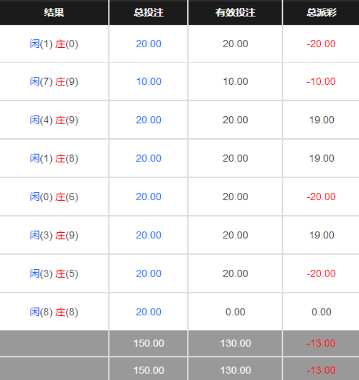Click the blue 10.00 total bet amount

pos(148,82)
